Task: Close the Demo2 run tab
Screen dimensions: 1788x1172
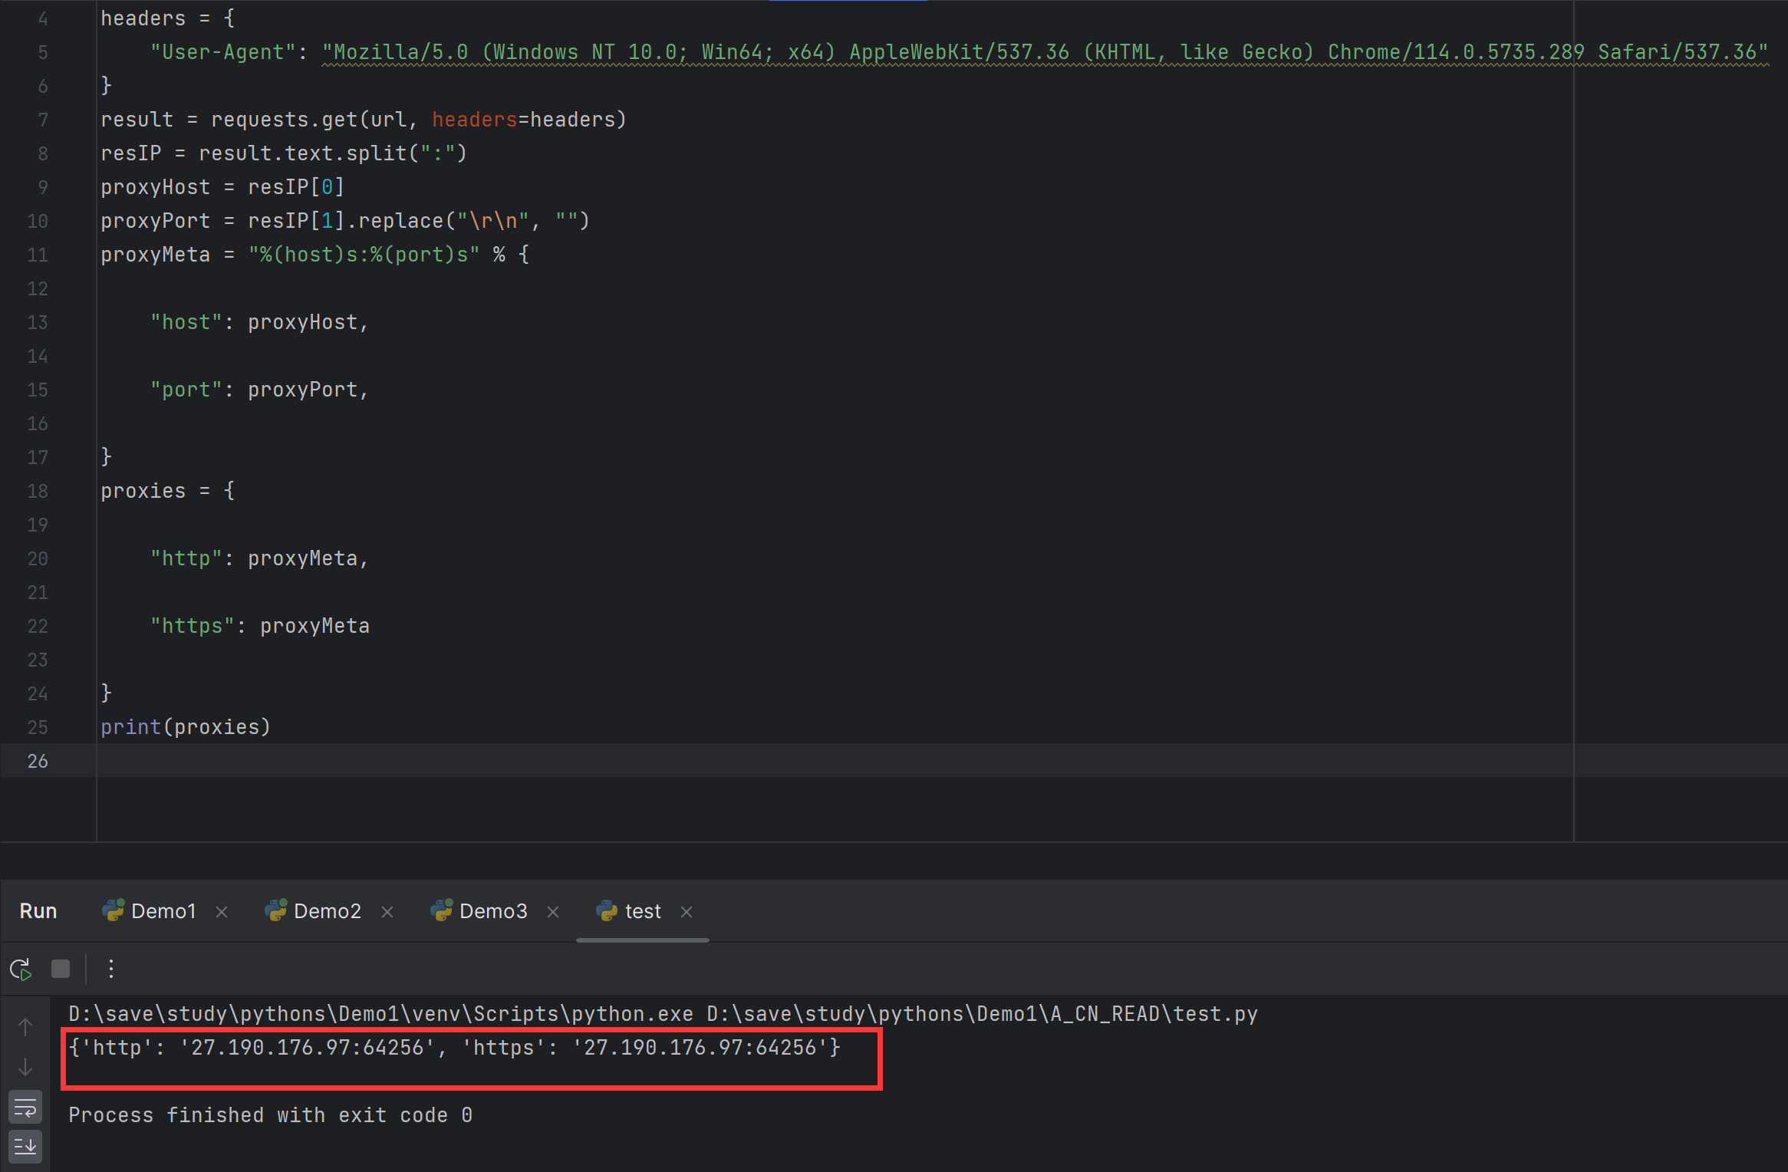Action: [x=387, y=912]
